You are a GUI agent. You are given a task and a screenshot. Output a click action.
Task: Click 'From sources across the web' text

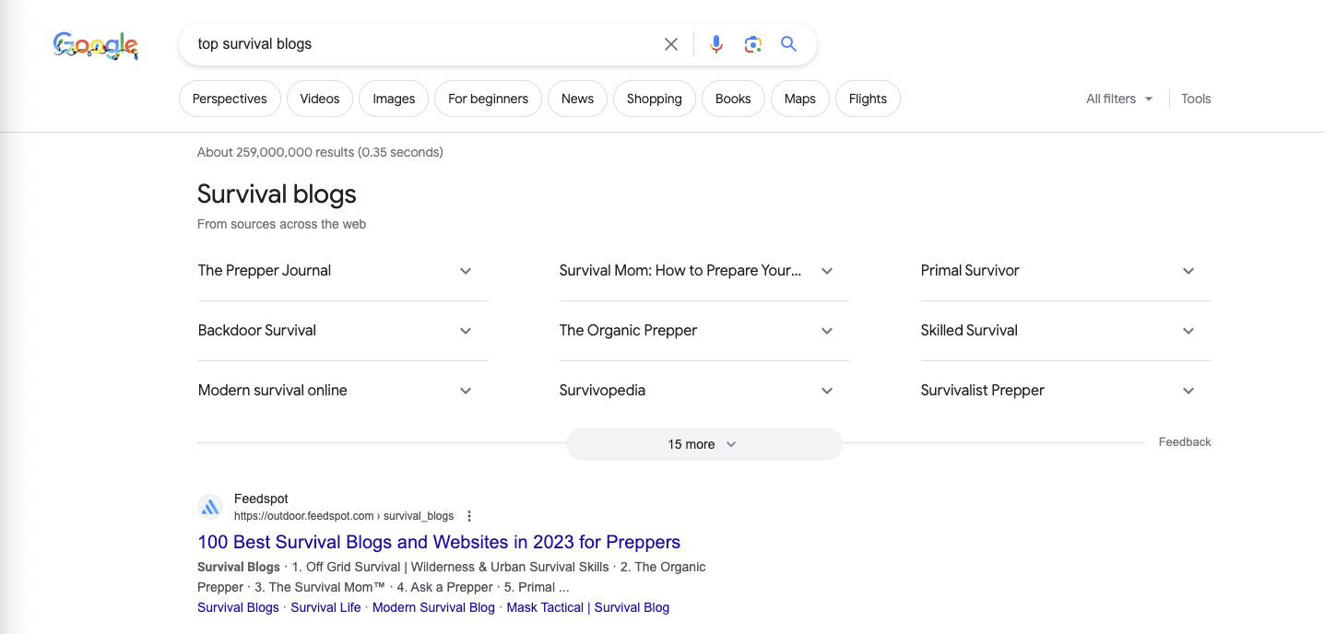point(281,224)
